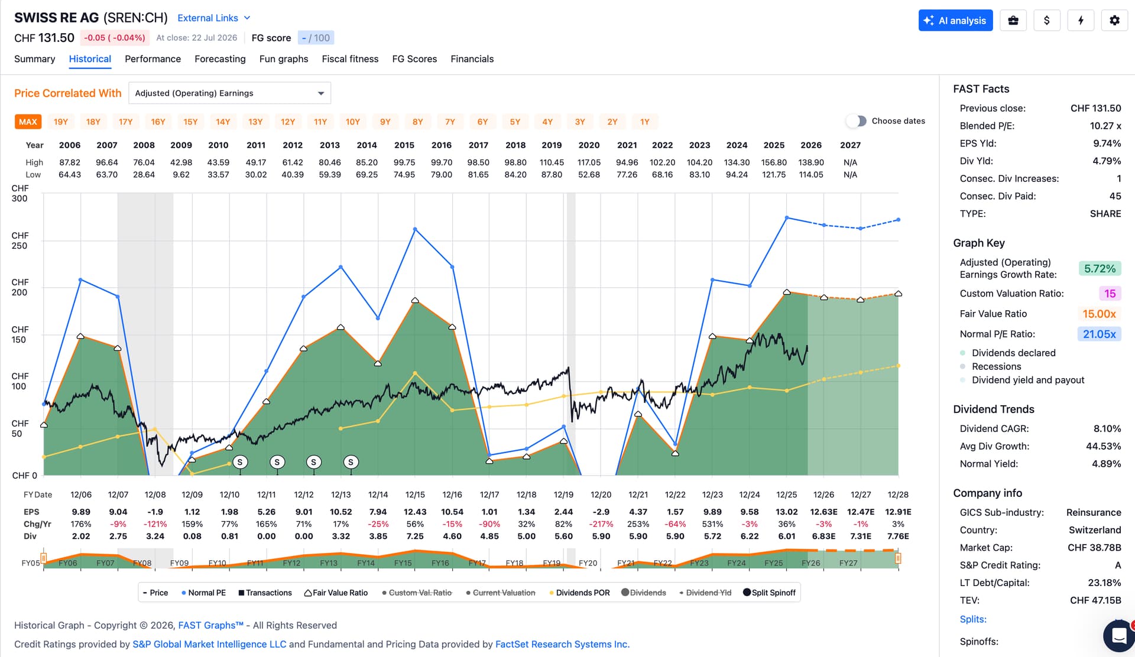Toggle Fair Value Ratio legend item
Screen dimensions: 1135x657
click(336, 593)
